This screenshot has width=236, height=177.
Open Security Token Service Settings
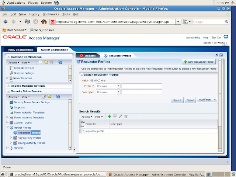click(x=32, y=103)
